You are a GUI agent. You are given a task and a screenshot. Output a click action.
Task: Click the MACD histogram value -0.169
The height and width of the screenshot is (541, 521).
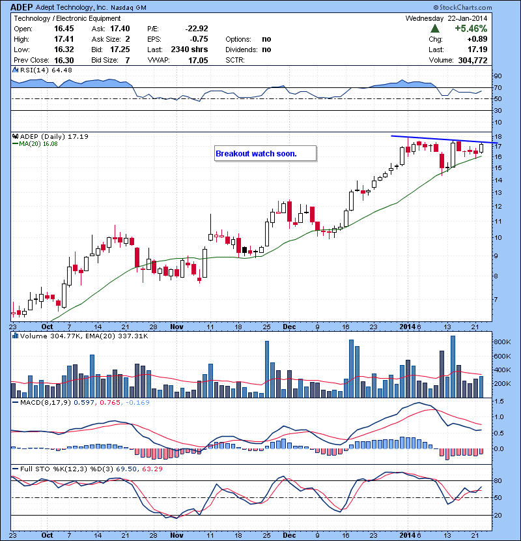[137, 402]
